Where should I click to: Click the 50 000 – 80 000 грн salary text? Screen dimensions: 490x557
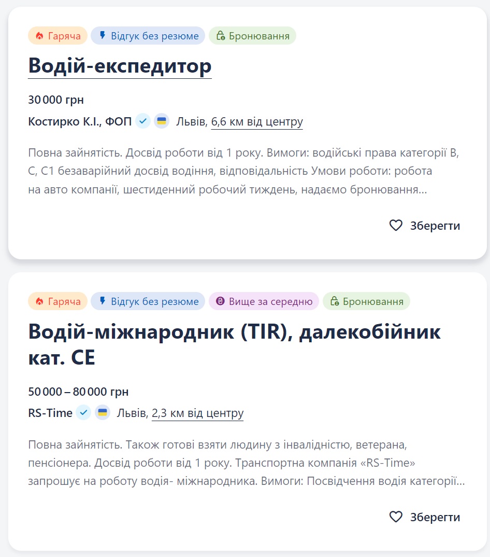[x=78, y=392]
